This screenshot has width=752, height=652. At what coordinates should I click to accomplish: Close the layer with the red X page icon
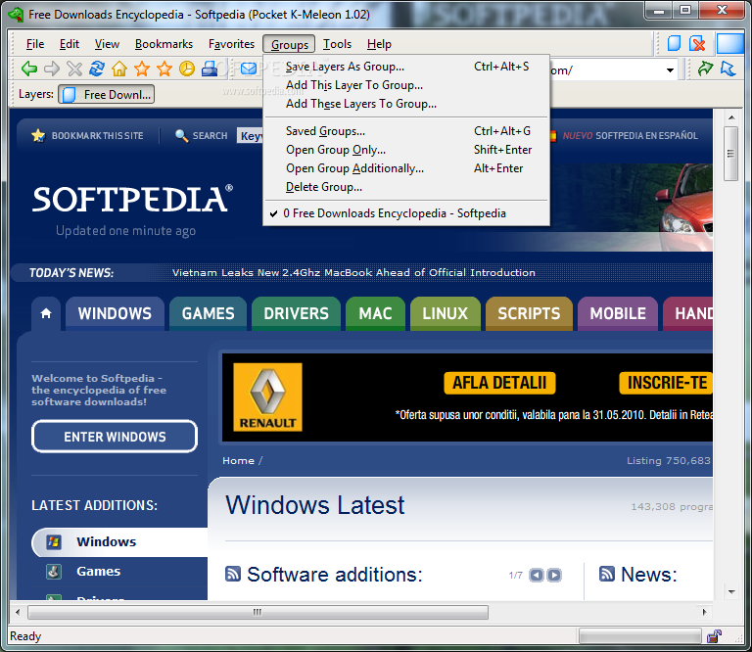click(697, 44)
